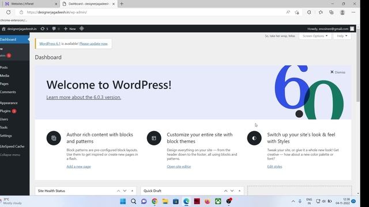Click the LiteSpeed diamond icon in admin bar
Viewport: 369px width, 207px height.
[82, 29]
